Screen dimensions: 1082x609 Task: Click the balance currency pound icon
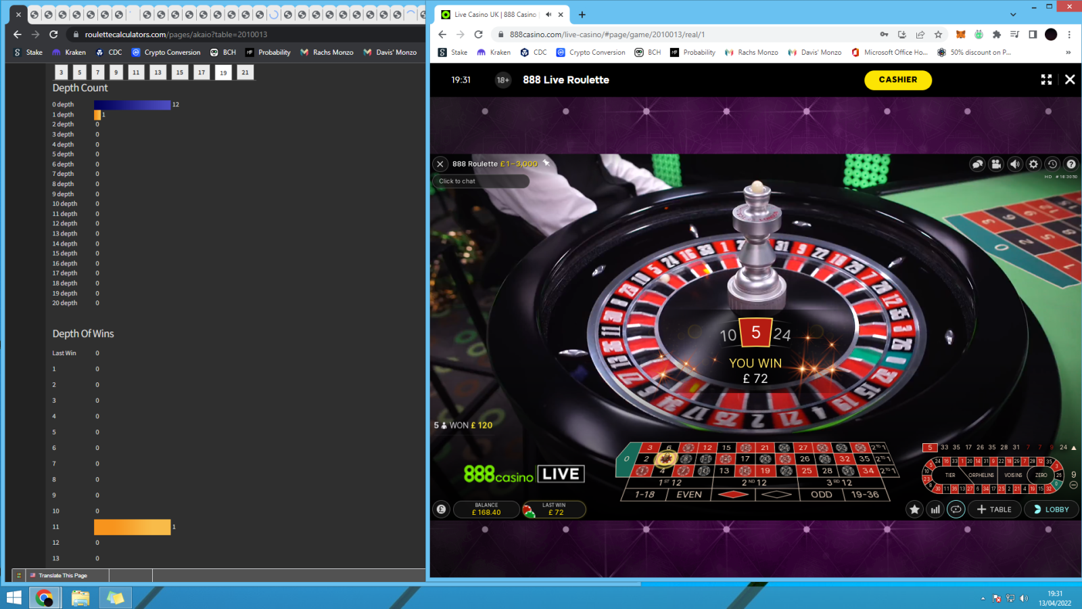click(x=442, y=510)
